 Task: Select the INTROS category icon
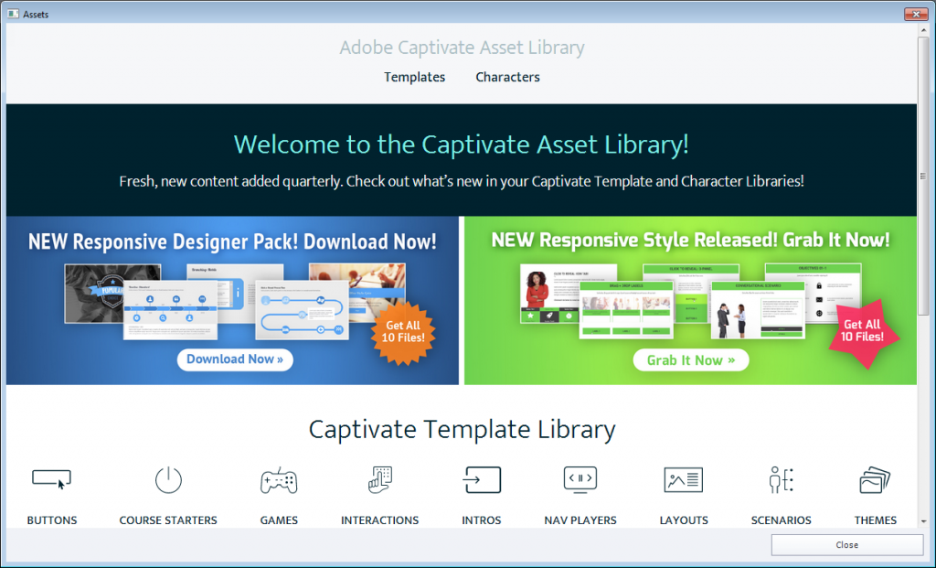coord(482,479)
